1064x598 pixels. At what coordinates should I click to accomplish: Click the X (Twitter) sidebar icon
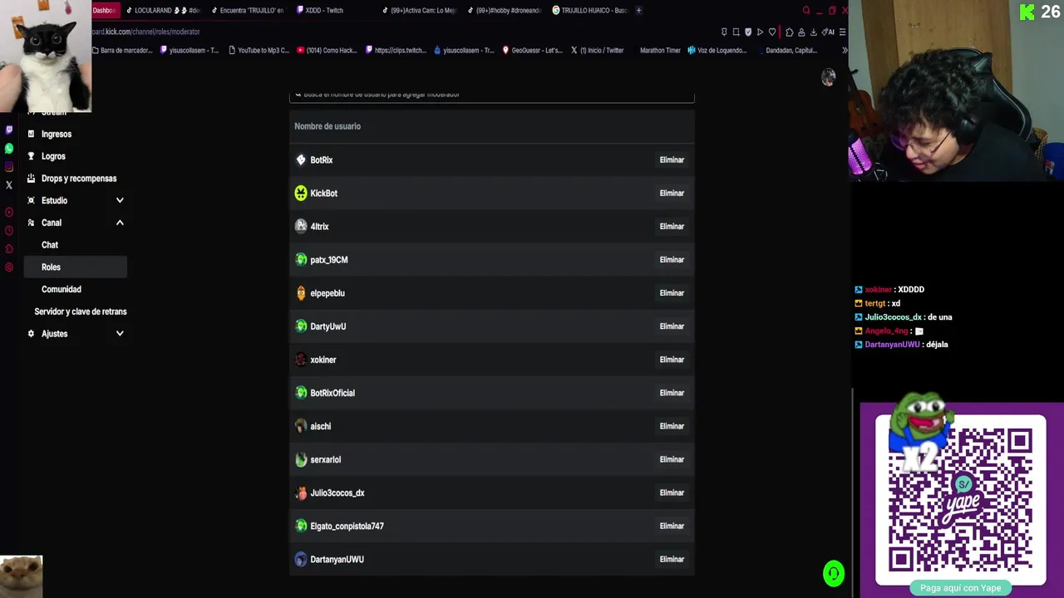point(9,185)
